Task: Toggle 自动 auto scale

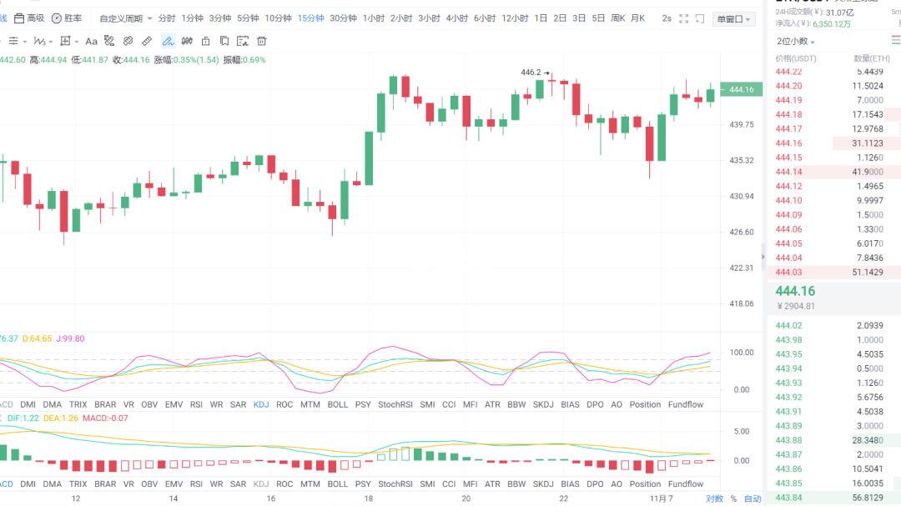Action: click(752, 498)
